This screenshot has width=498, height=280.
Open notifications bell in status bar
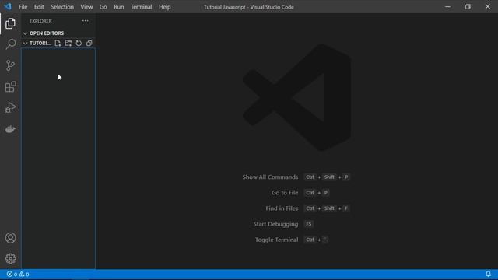(488, 274)
